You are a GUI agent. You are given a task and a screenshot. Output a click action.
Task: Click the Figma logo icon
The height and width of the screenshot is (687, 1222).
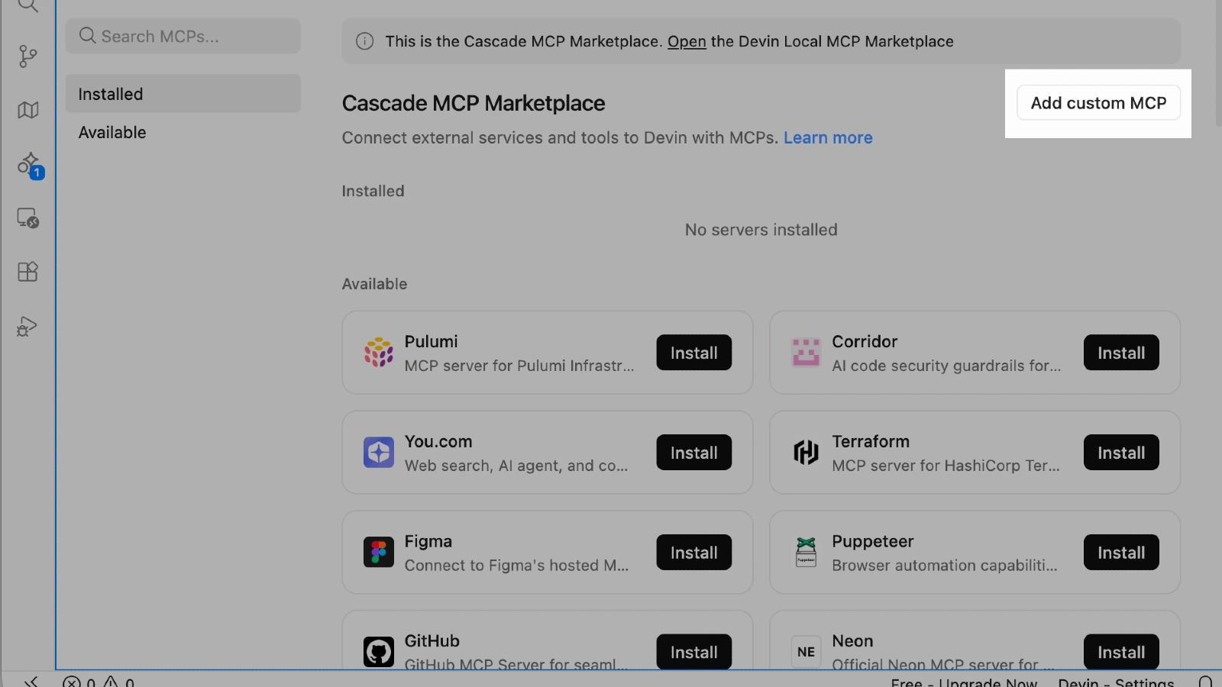pos(379,553)
